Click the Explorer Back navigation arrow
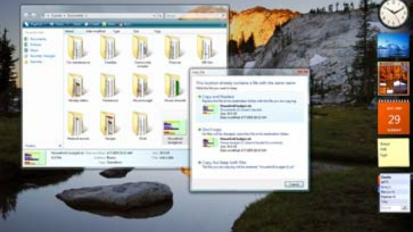413x232 pixels. (27, 15)
